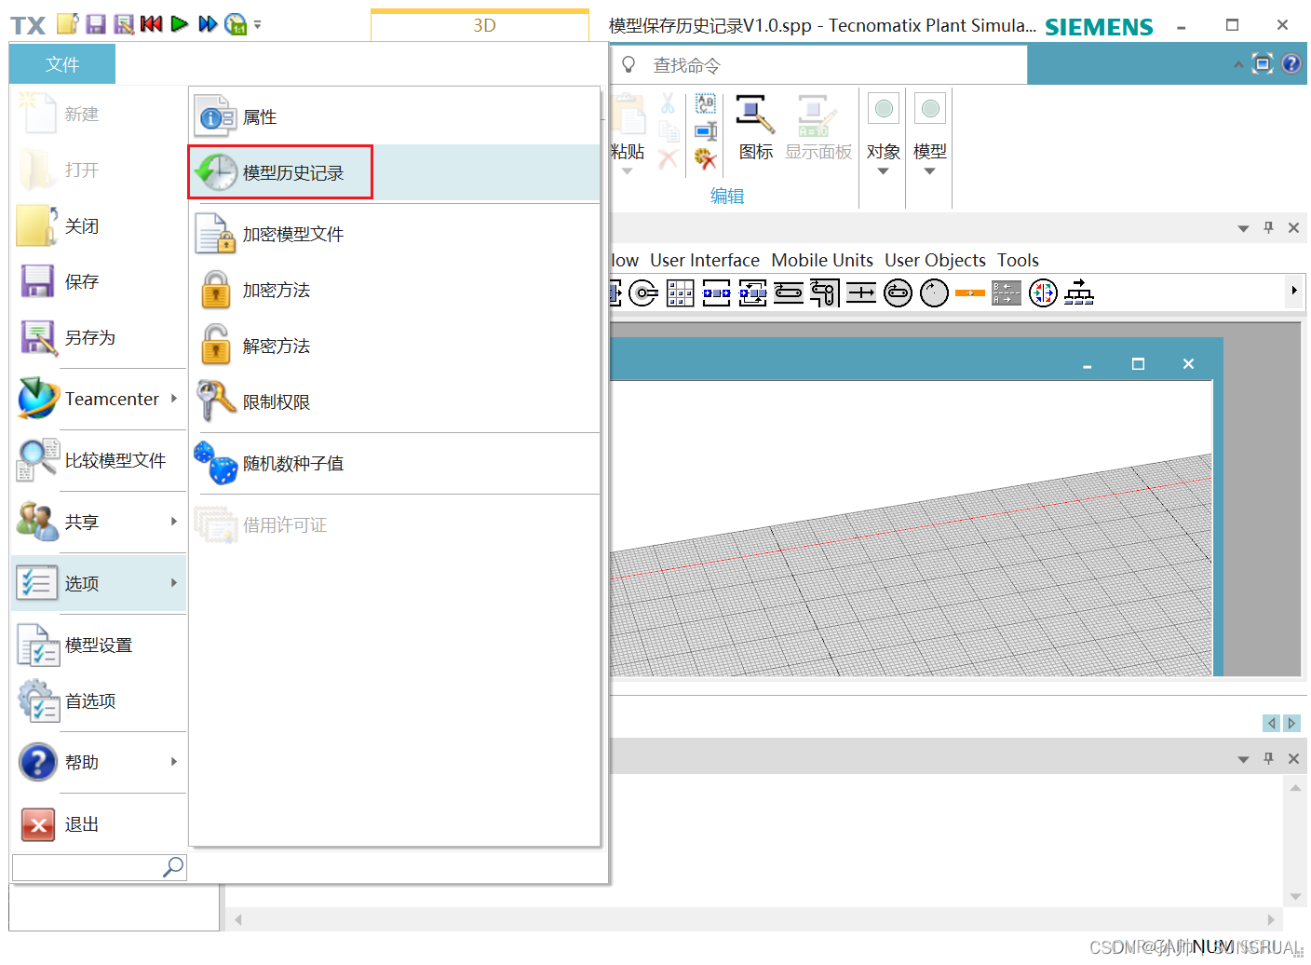Select the buffer three-blocks toolbox icon
The image size is (1311, 965).
716,293
